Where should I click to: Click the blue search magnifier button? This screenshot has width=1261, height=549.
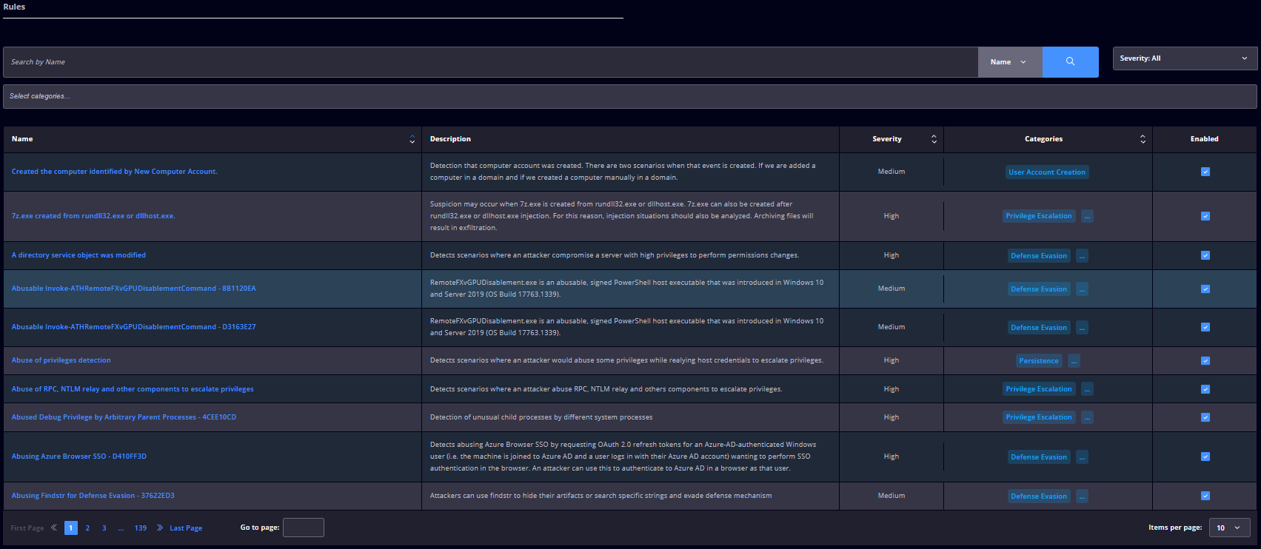[x=1070, y=62]
